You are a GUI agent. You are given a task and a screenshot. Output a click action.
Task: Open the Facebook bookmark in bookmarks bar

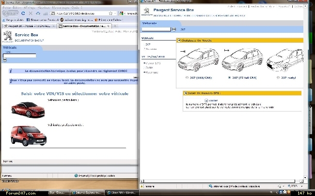pyautogui.click(x=43, y=20)
